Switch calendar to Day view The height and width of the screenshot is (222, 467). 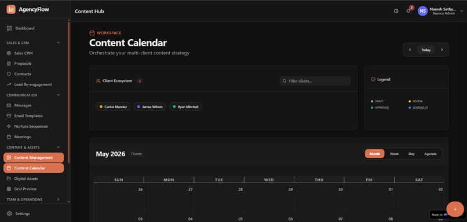click(411, 154)
